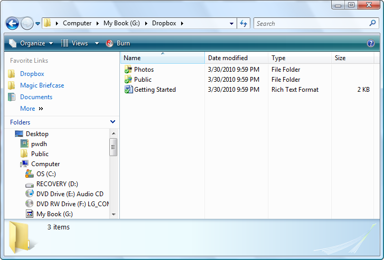
Task: Click the Forward navigation arrow
Action: [x=27, y=24]
